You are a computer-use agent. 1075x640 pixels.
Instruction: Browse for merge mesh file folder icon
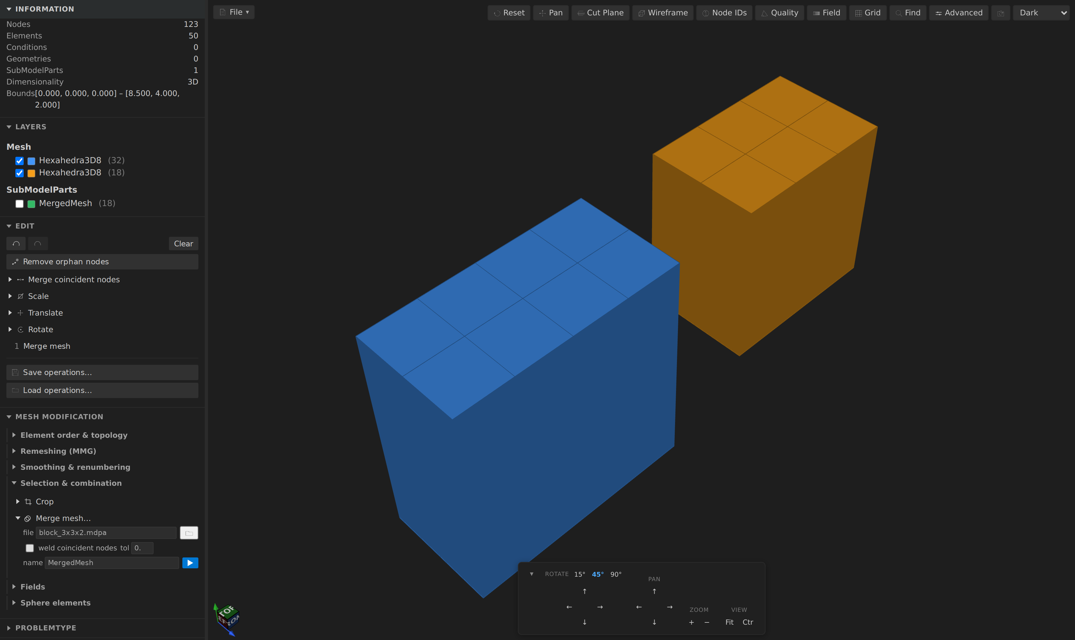(189, 533)
